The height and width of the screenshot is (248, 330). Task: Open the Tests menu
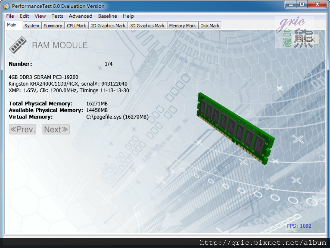click(57, 16)
